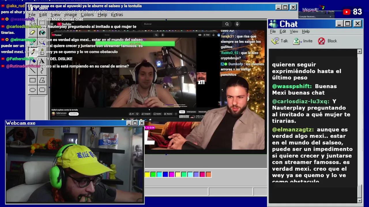
Task: Click the Recortar button under video
Action: tap(168, 114)
